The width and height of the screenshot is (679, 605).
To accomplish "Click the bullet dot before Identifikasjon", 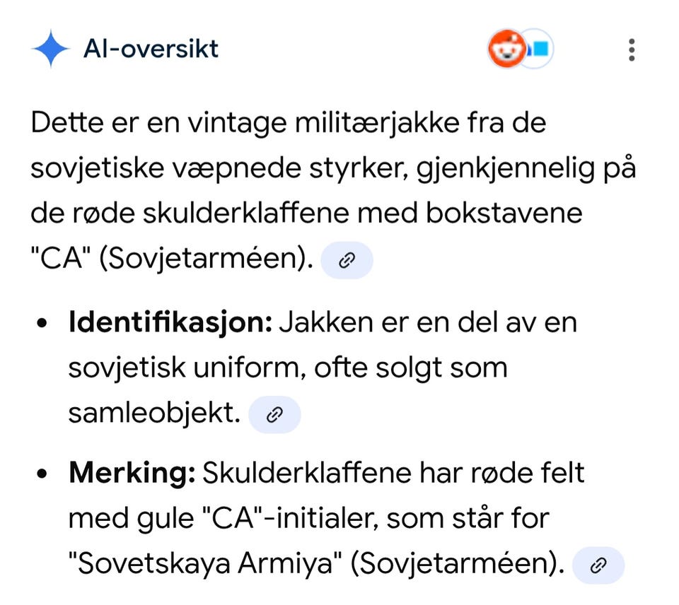I will 43,324.
